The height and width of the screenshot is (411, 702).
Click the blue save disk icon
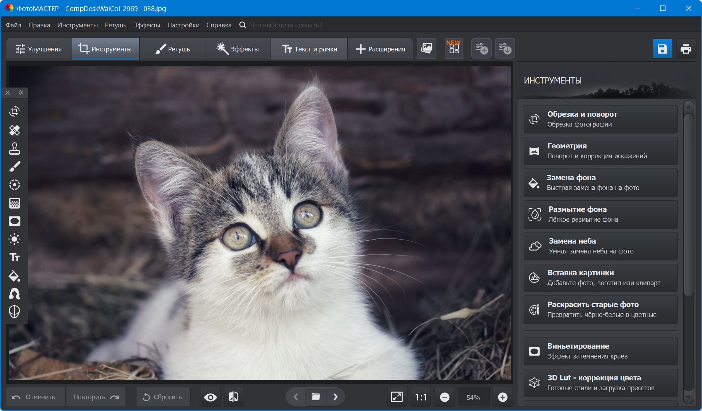tap(662, 49)
